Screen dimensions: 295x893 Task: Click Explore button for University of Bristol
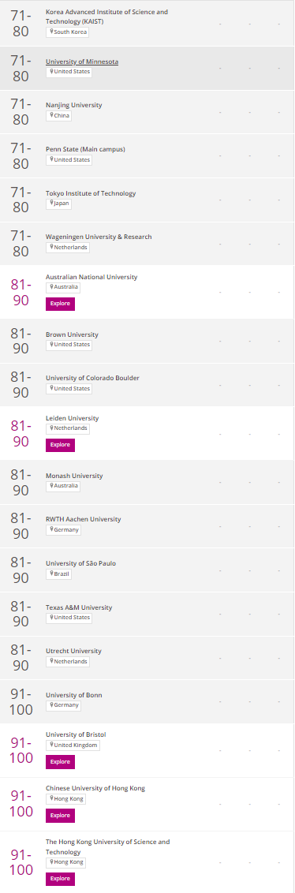(60, 762)
